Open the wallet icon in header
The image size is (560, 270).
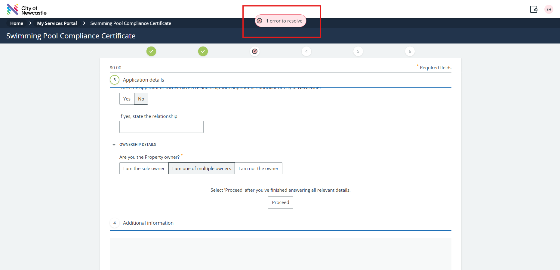(534, 9)
